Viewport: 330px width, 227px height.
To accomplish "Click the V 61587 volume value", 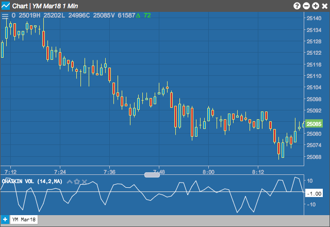I will (x=123, y=15).
